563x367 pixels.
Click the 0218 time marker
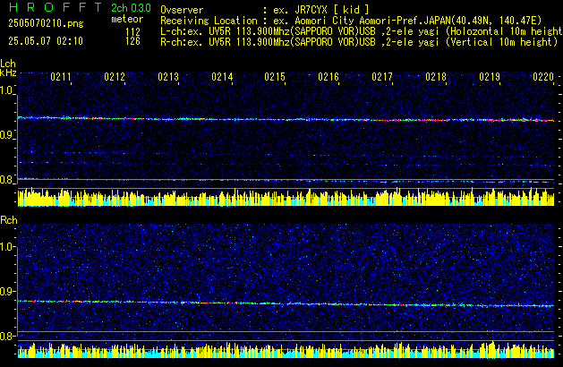point(436,77)
